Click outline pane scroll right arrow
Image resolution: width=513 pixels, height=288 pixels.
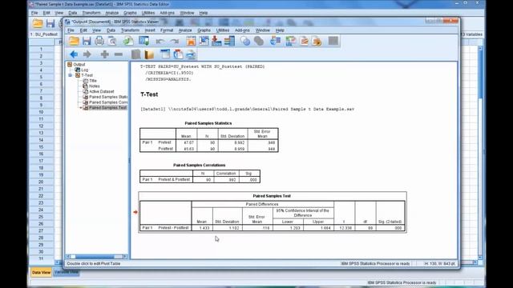coord(125,257)
